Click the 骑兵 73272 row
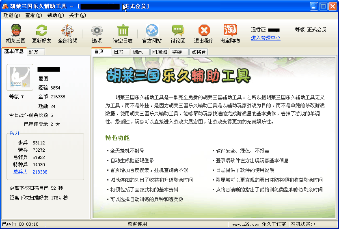339x229 pixels. [x=32, y=150]
